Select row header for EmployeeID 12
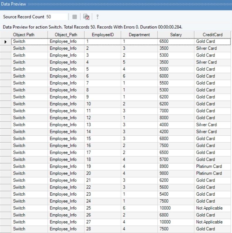The image size is (232, 233). tap(6, 118)
